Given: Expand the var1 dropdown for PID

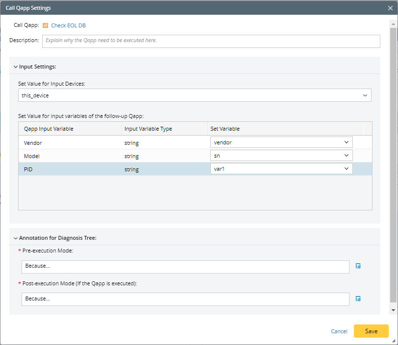Looking at the screenshot, I should tap(346, 169).
